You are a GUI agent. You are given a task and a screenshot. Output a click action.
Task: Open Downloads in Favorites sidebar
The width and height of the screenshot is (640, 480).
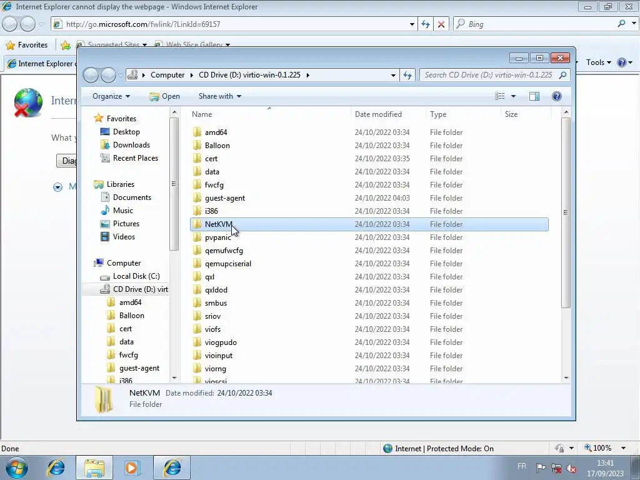click(131, 145)
